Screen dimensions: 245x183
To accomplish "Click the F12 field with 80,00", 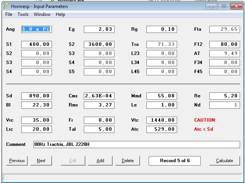I will click(225, 44).
